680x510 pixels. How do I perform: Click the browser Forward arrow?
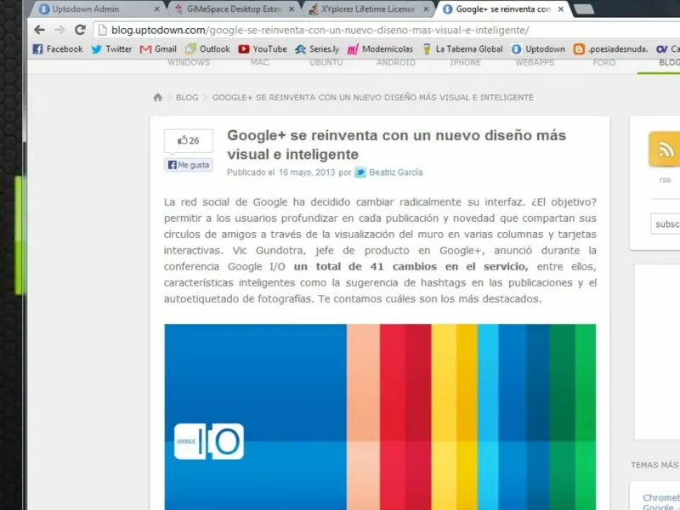tap(59, 30)
